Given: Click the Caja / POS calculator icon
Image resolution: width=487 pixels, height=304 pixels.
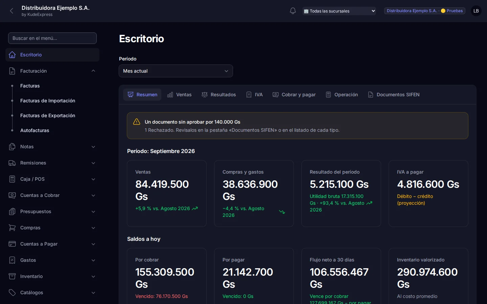Looking at the screenshot, I should click(12, 179).
